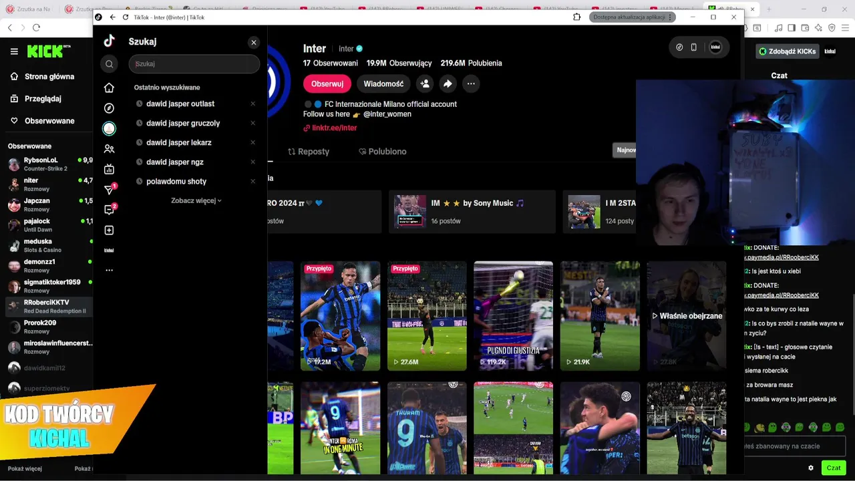Share the Inter profile via arrow icon
855x481 pixels.
pos(448,84)
